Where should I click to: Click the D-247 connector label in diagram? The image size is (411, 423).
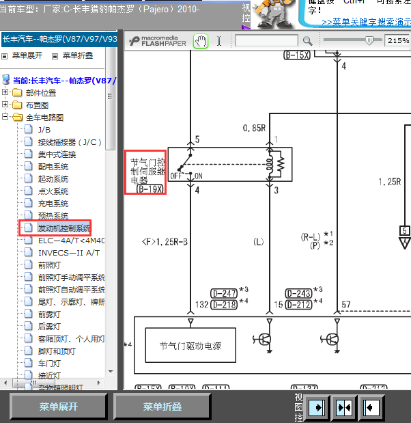click(224, 293)
